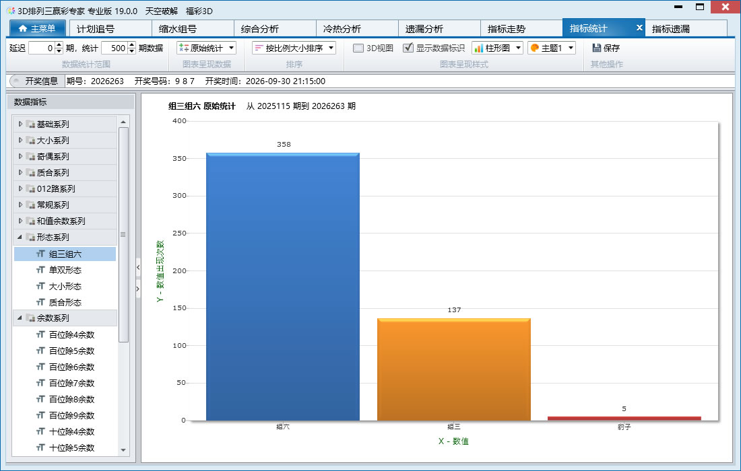Close the 指标统计 tab
Screen dimensions: 741x471
639,28
